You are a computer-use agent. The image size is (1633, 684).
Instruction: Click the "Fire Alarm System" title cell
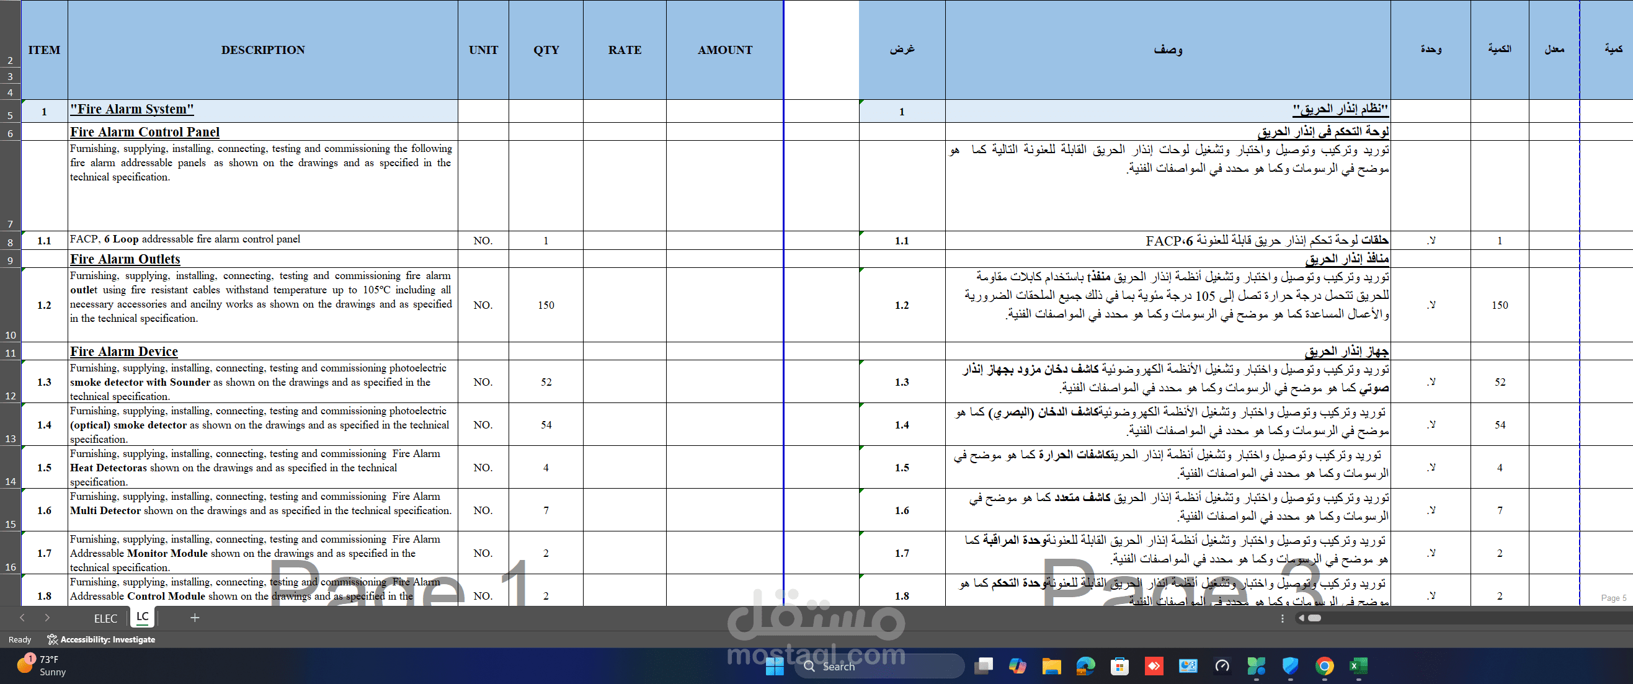(x=263, y=110)
